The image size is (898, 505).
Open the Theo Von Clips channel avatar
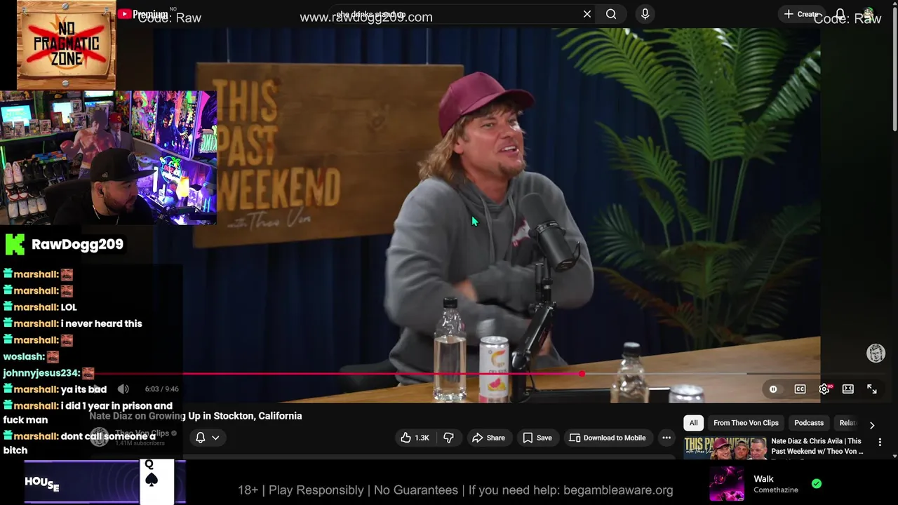click(100, 437)
